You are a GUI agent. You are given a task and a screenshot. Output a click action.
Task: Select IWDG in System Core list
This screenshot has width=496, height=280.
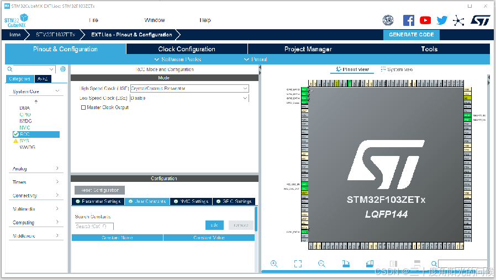pos(25,121)
